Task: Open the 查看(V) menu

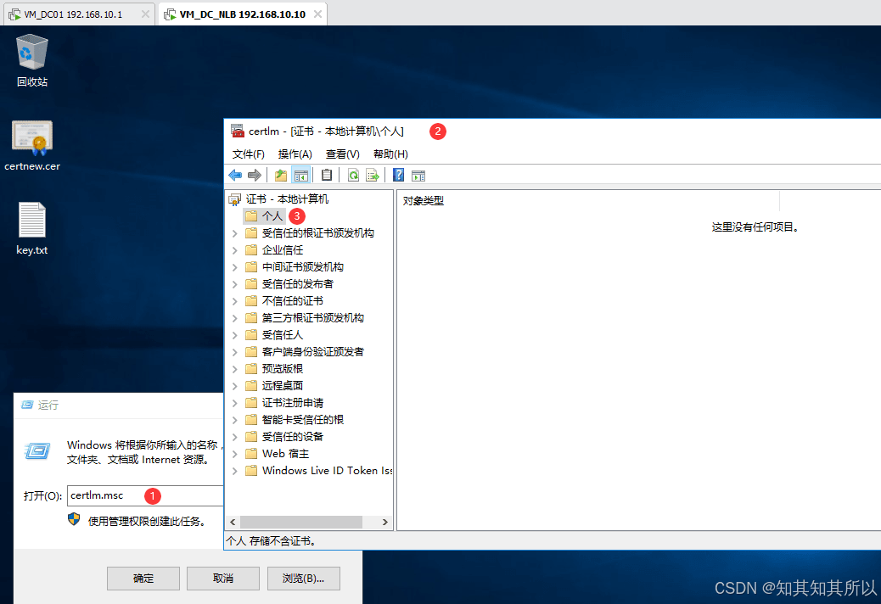Action: [342, 154]
